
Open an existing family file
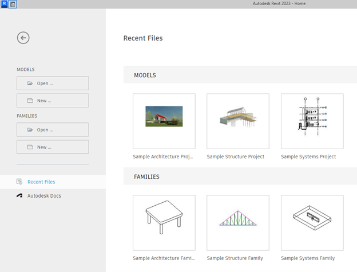tap(53, 130)
